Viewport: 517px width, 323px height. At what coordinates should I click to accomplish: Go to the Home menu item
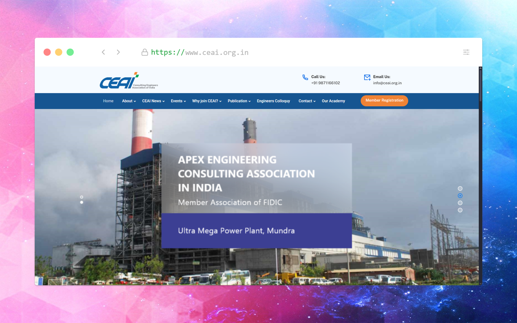click(108, 101)
